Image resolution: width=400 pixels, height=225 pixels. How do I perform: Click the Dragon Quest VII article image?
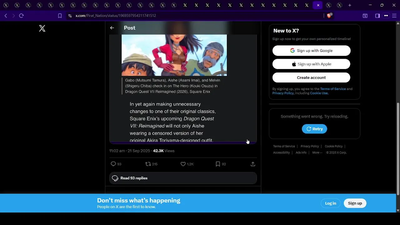pyautogui.click(x=174, y=55)
